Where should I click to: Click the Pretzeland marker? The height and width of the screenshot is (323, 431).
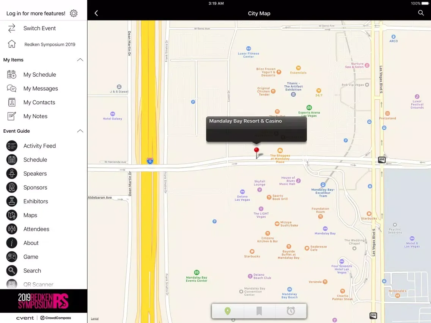pos(387,113)
